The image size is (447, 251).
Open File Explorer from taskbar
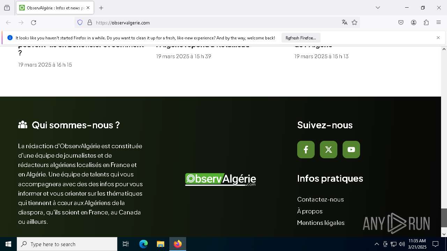coord(160,244)
